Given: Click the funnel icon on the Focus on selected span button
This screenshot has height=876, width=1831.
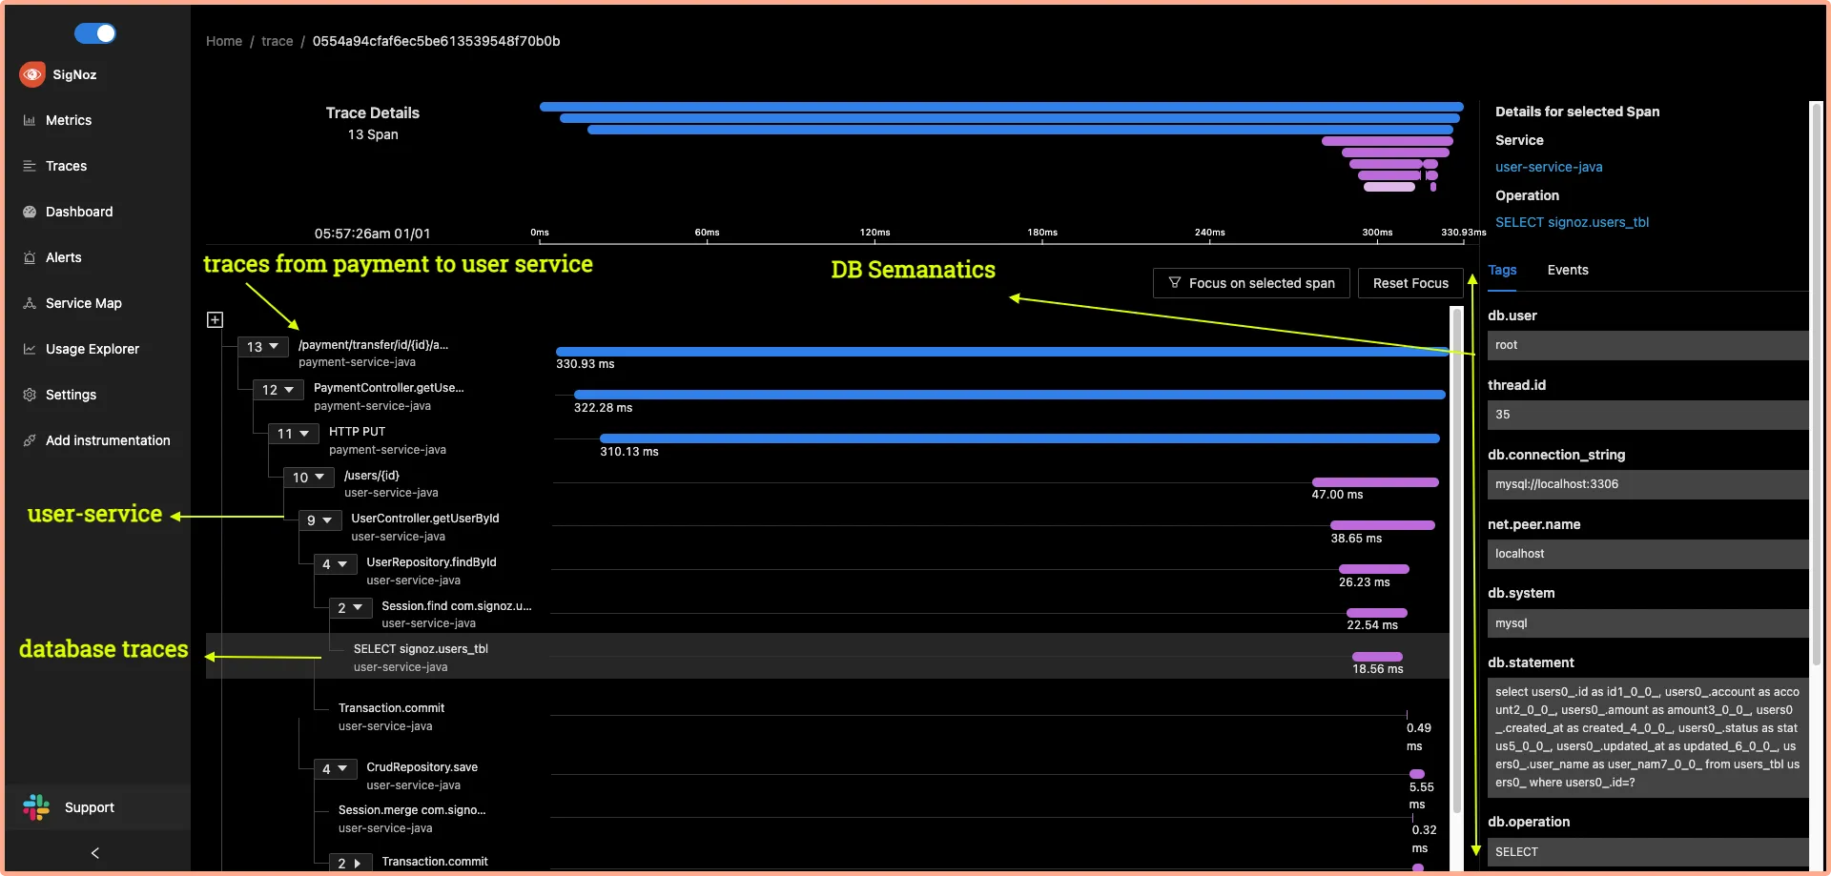Looking at the screenshot, I should [x=1175, y=283].
